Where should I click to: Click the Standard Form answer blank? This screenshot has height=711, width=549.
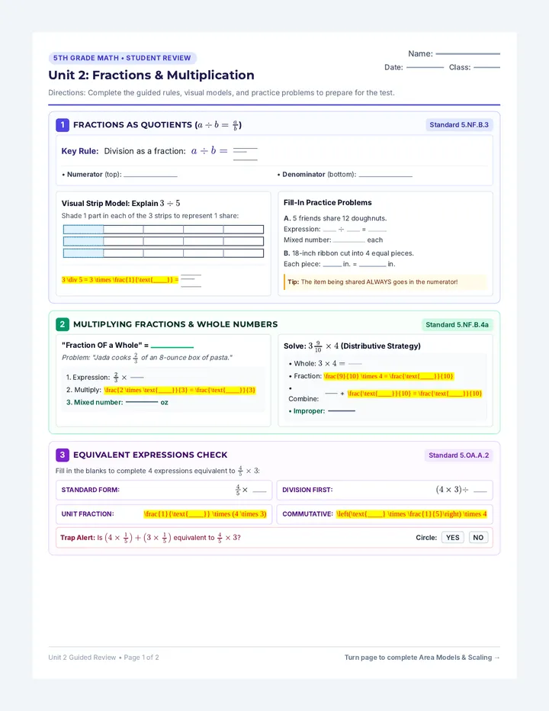[260, 491]
